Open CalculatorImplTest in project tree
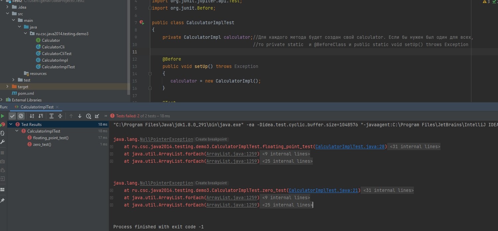The image size is (498, 231). [58, 67]
